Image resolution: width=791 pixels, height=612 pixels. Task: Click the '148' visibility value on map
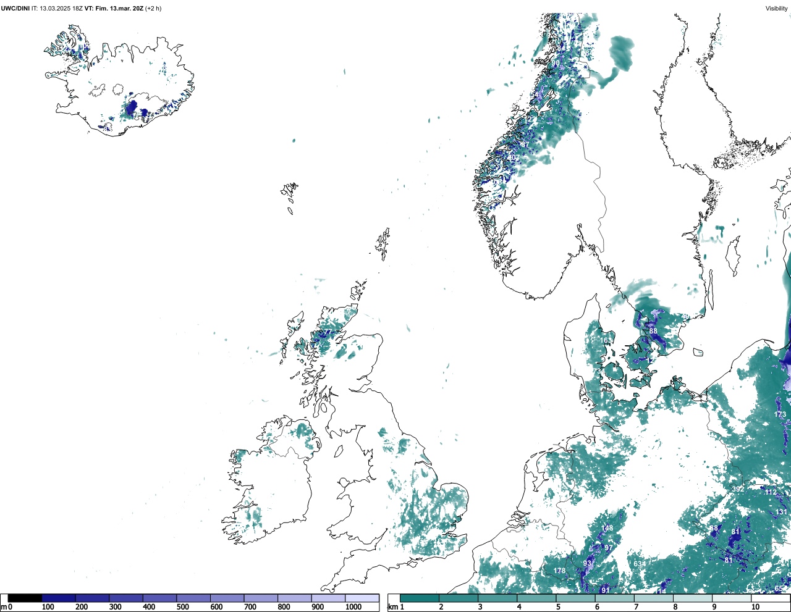607,529
